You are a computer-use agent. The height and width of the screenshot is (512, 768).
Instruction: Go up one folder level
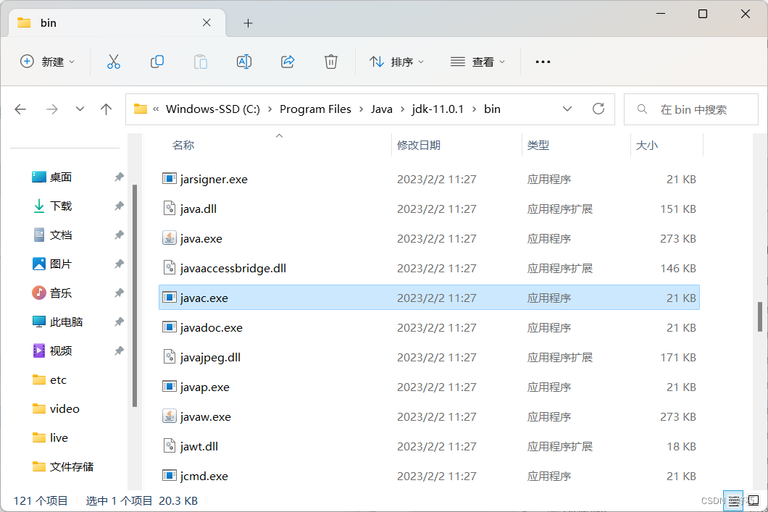coord(106,109)
